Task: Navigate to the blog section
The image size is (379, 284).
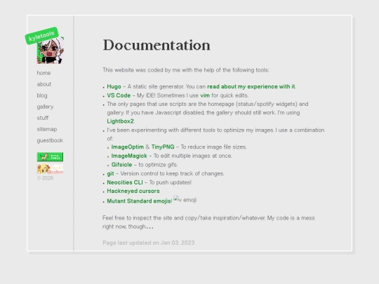Action: click(42, 95)
